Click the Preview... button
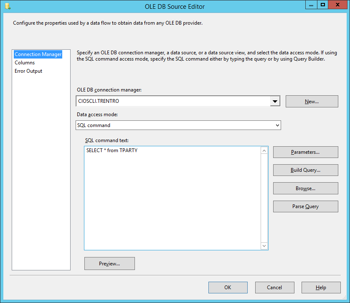Viewport: 350px width, 303px height. click(109, 263)
